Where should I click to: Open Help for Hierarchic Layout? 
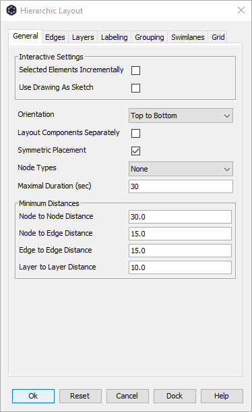[x=222, y=396]
